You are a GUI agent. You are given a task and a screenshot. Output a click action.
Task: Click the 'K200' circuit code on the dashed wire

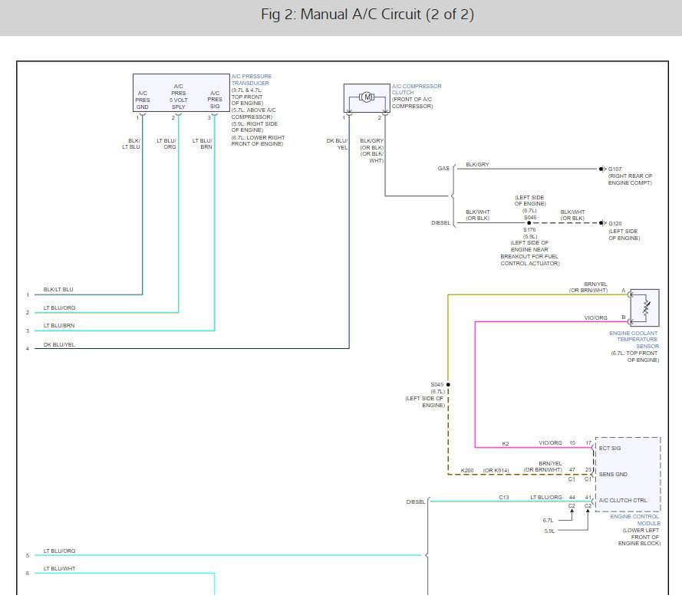coord(467,470)
